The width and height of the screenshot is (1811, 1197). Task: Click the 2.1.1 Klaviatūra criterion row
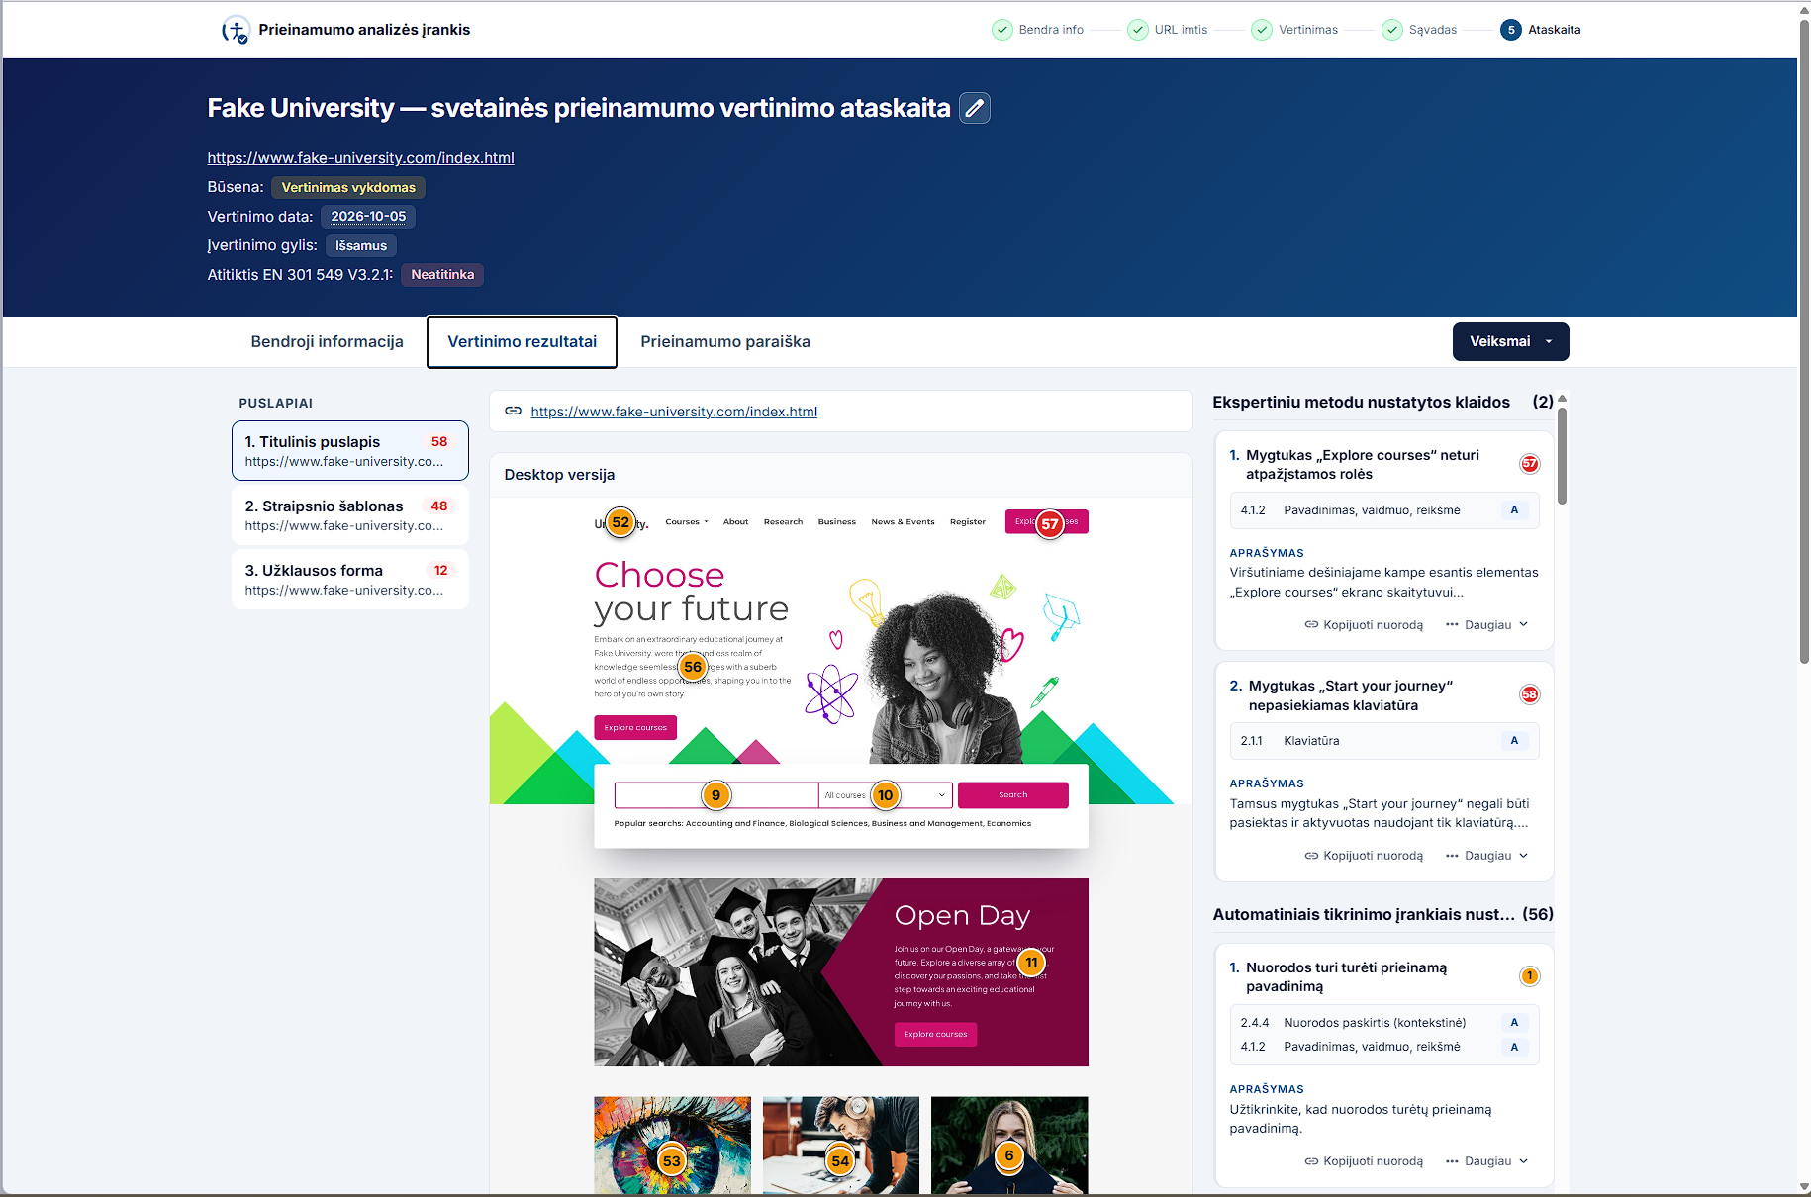pyautogui.click(x=1383, y=741)
